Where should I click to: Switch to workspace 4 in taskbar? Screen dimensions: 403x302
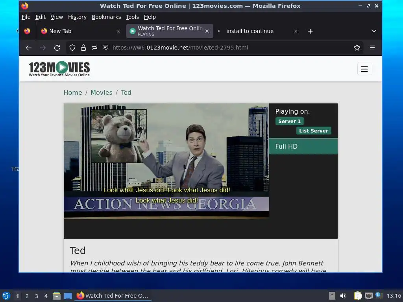pos(46,296)
